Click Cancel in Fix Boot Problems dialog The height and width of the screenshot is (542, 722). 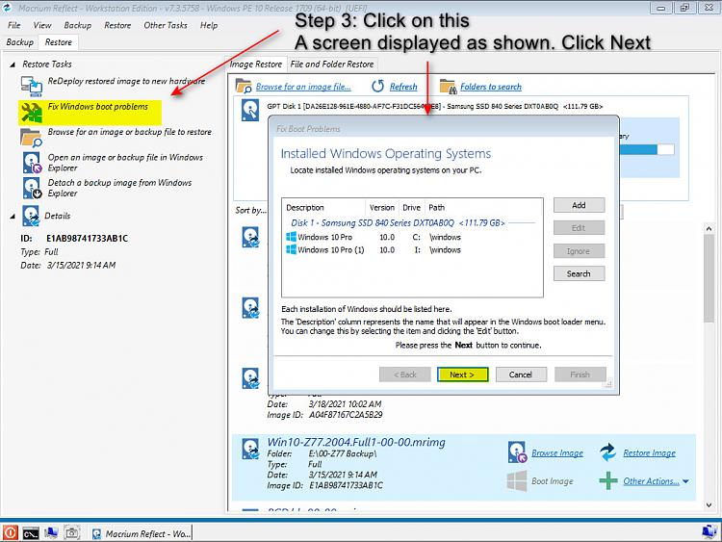click(x=521, y=374)
